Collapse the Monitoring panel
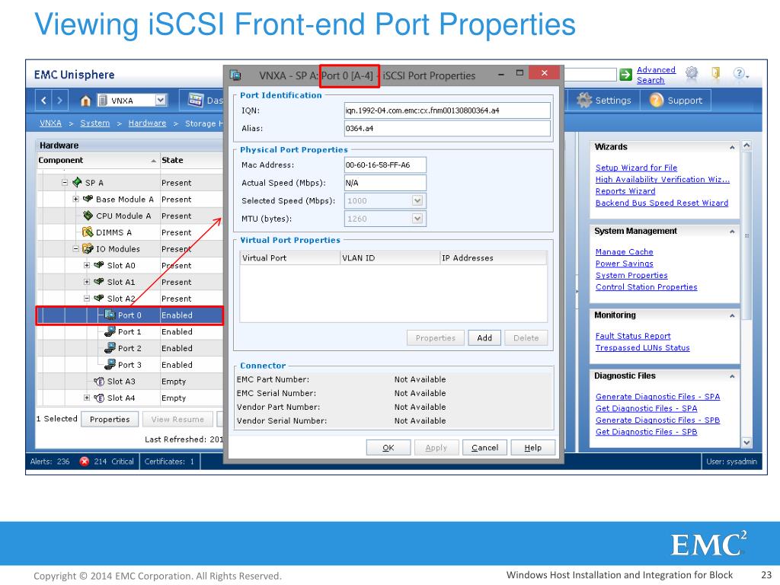Viewport: 780px width, 585px height. [x=732, y=315]
